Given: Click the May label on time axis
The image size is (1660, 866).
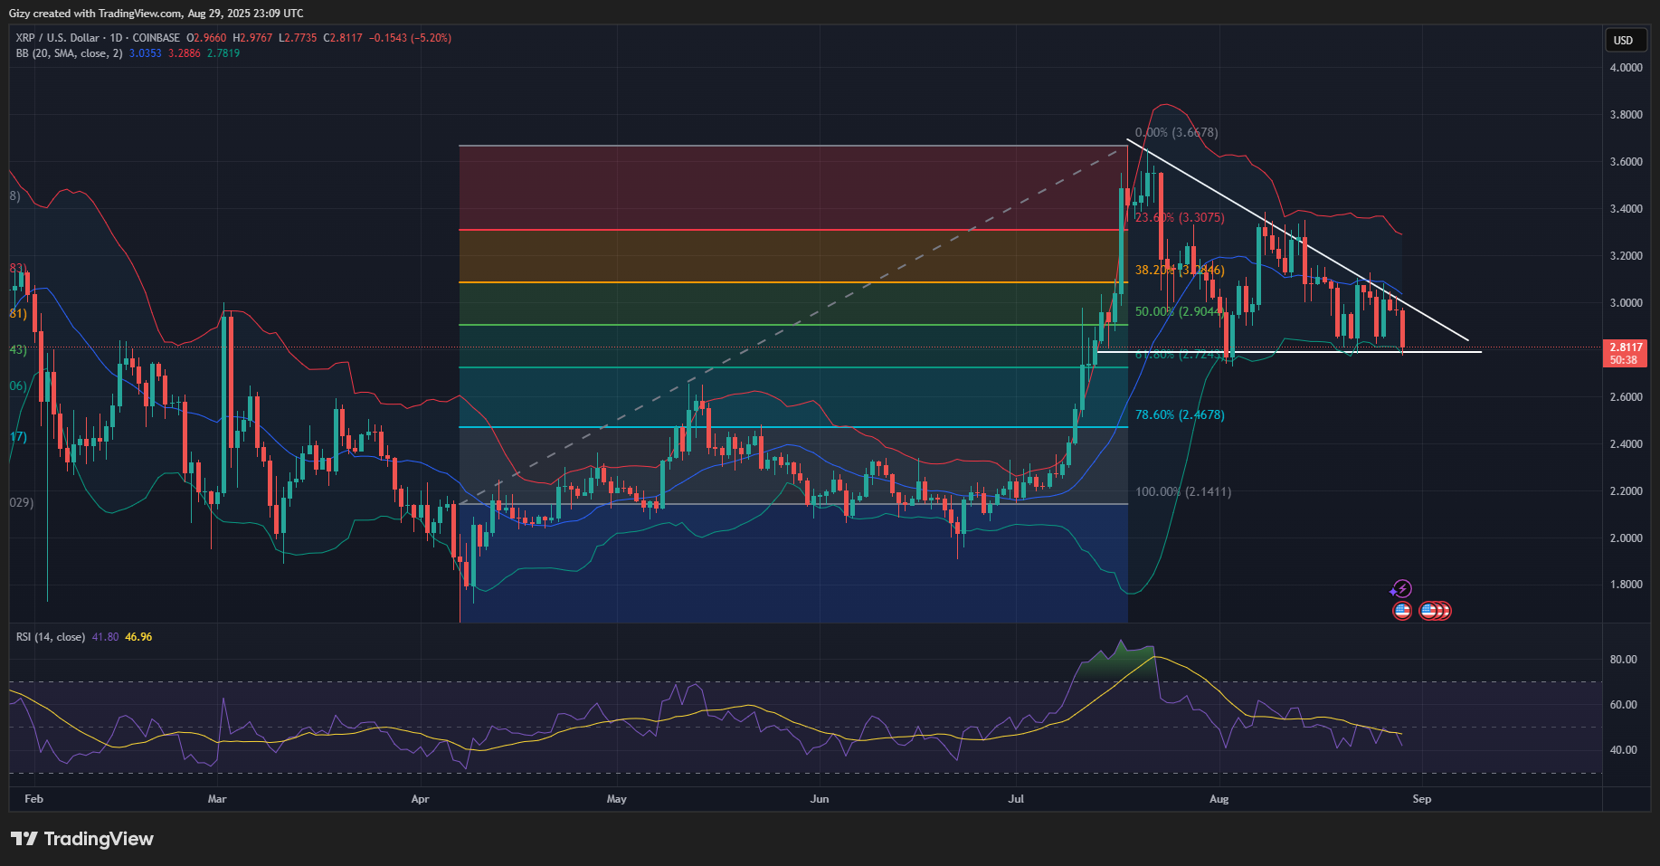Looking at the screenshot, I should pos(616,799).
